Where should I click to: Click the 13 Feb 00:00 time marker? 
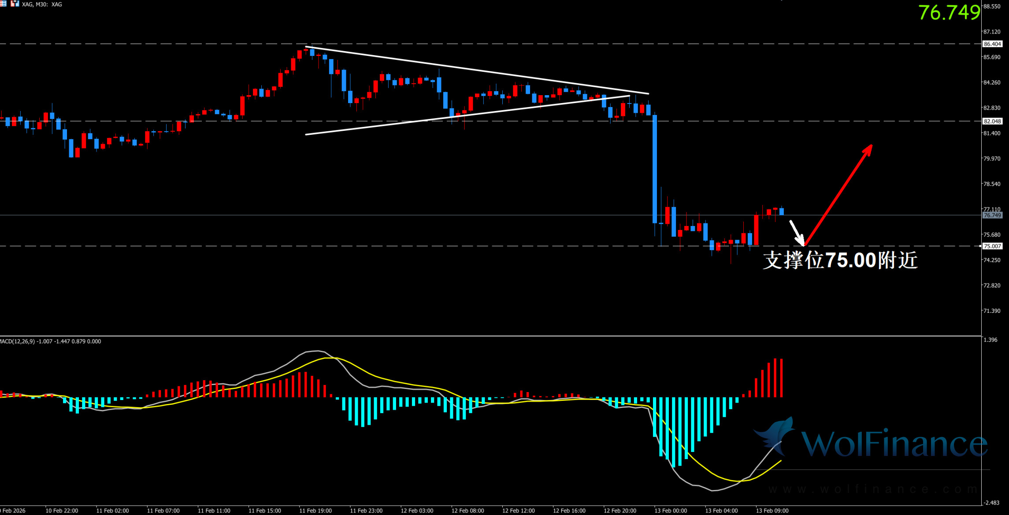coord(671,511)
